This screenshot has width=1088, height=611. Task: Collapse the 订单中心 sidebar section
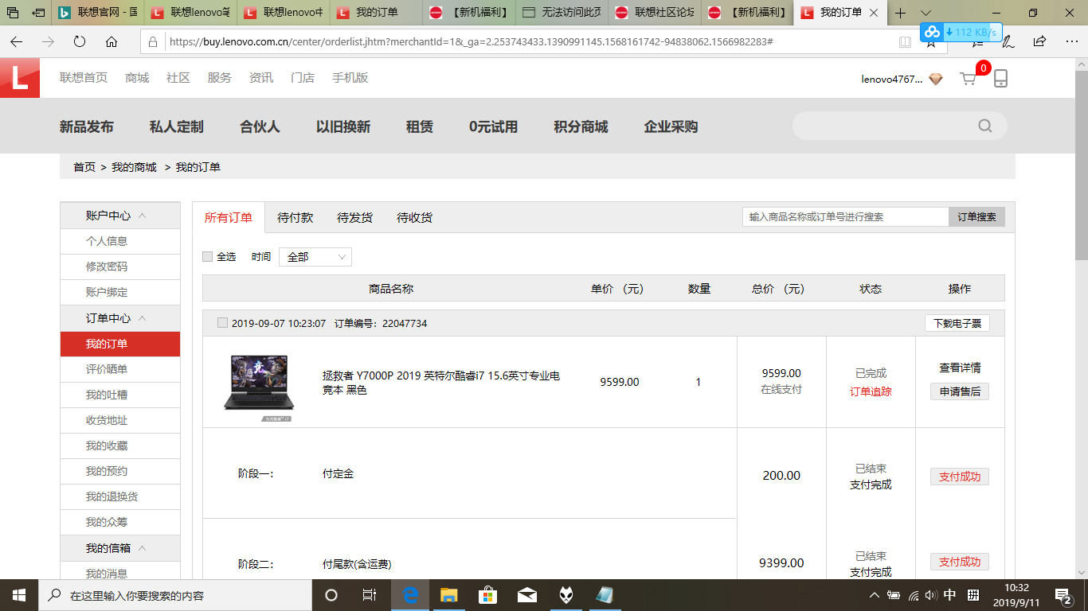click(142, 318)
